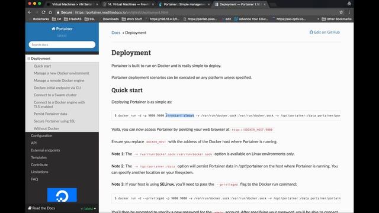Click the DOCKER_HOST inline code
The width and height of the screenshot is (379, 213).
(156, 142)
